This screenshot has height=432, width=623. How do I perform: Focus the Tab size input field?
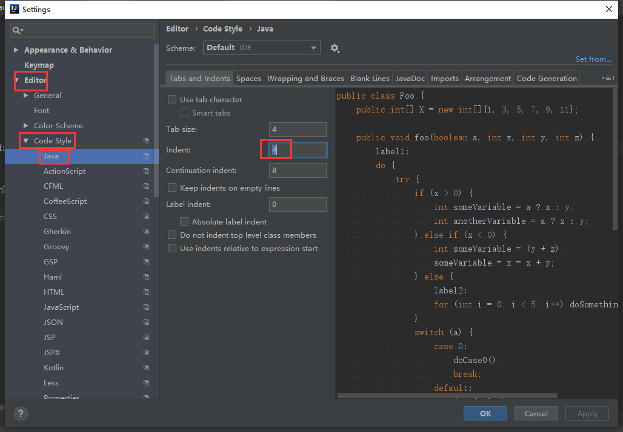pos(298,129)
